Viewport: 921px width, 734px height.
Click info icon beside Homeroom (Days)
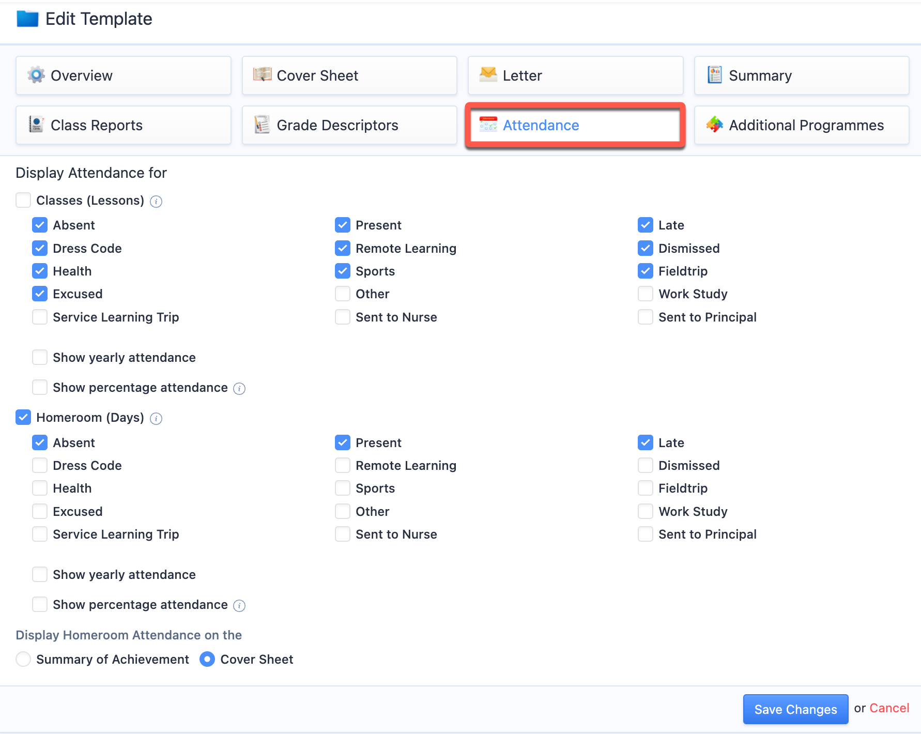(x=156, y=418)
